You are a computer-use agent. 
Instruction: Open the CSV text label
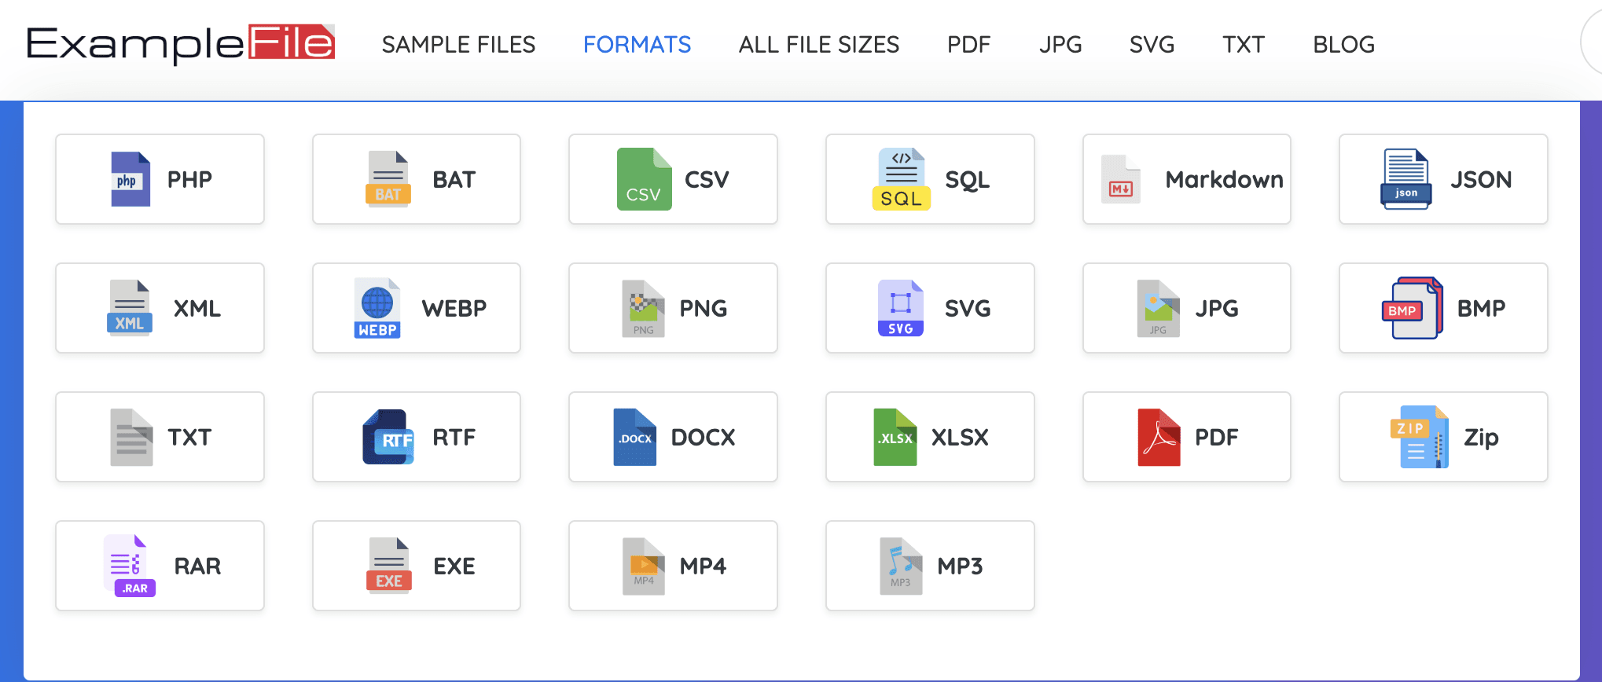click(x=707, y=179)
